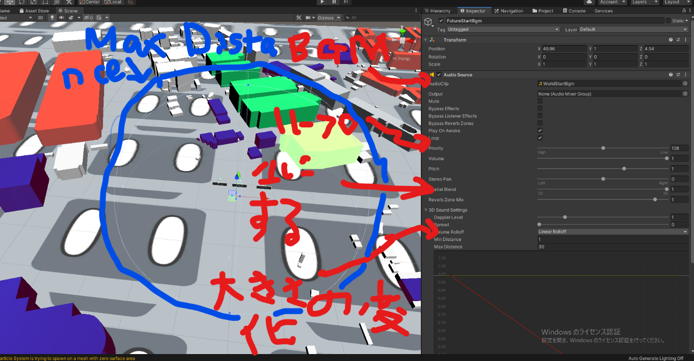Screen dimensions: 694x361
Task: Switch to the Console tab
Action: click(574, 10)
